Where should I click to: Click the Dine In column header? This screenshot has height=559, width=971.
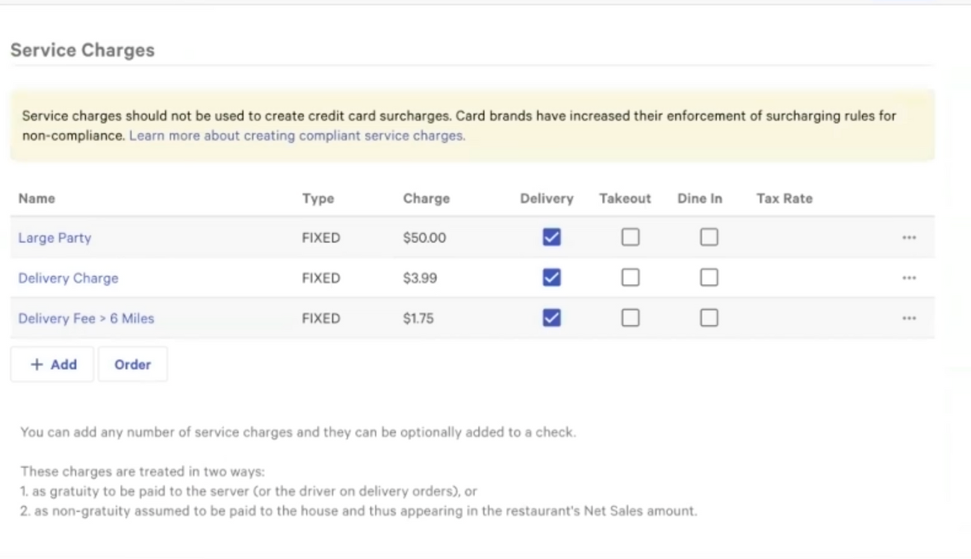coord(700,199)
